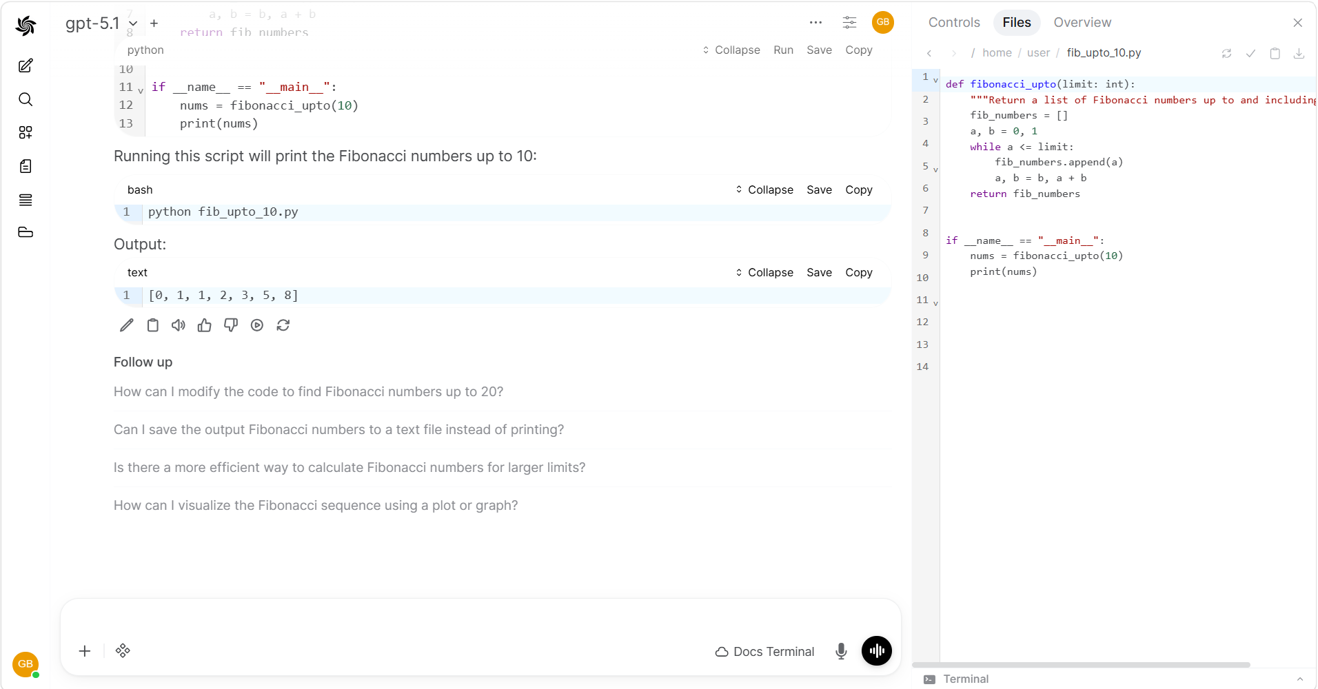The width and height of the screenshot is (1318, 689).
Task: Give thumbs down to the response
Action: tap(231, 325)
